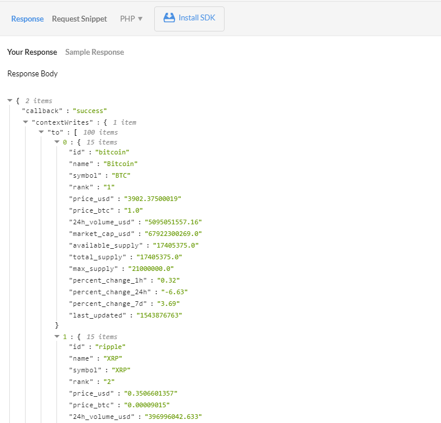Click the "total_supply" key in item 0
441x423 pixels.
click(x=98, y=257)
